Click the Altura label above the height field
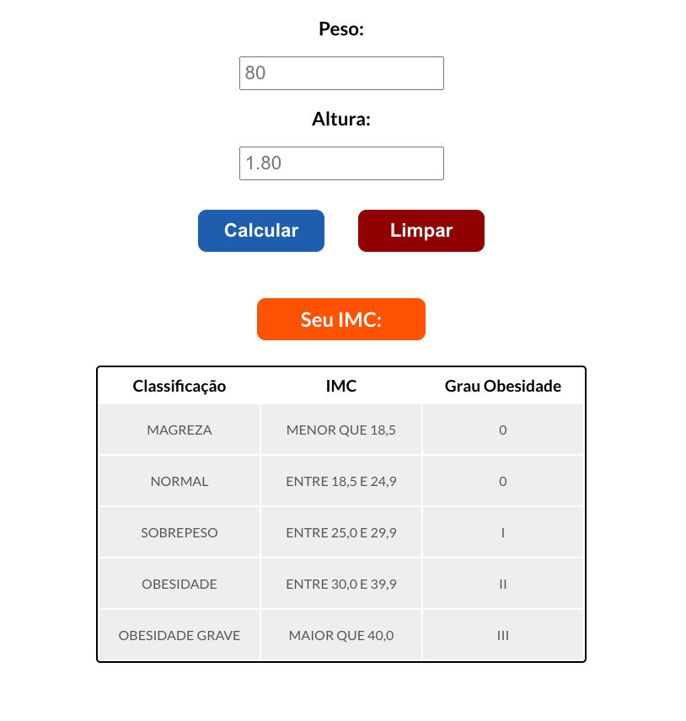Image resolution: width=686 pixels, height=721 pixels. tap(340, 119)
